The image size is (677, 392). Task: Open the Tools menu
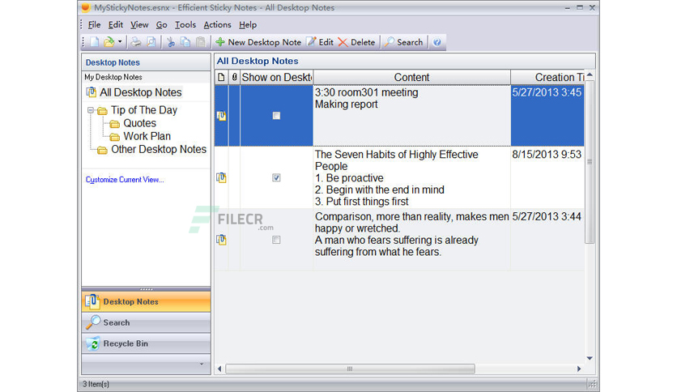coord(185,24)
